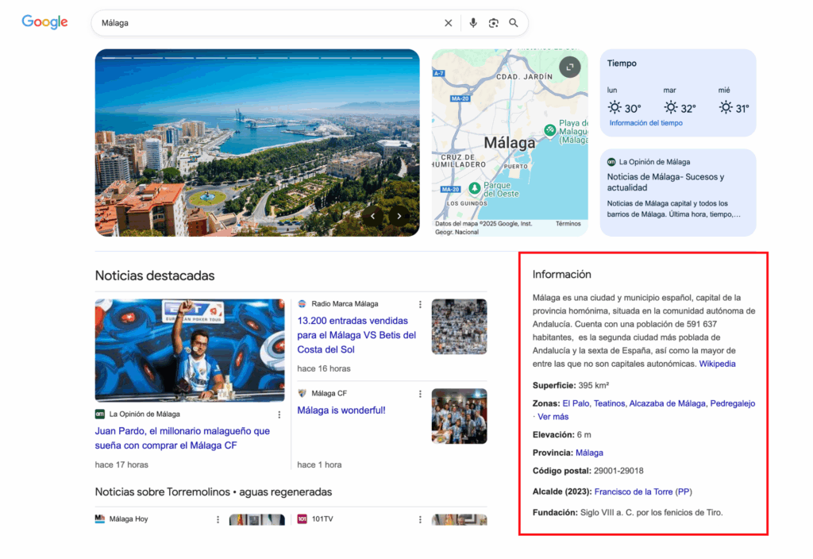The height and width of the screenshot is (559, 813).
Task: Clear the search box with the X icon
Action: [x=448, y=23]
